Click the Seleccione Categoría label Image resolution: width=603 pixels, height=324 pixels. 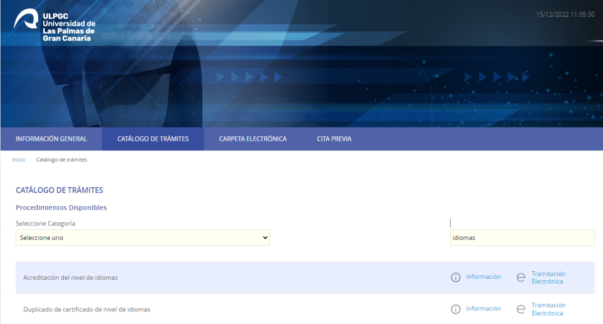tap(45, 223)
